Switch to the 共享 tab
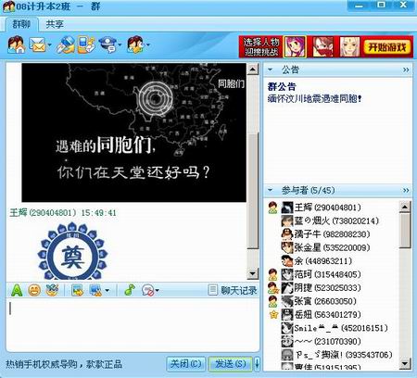Image resolution: width=417 pixels, height=378 pixels. point(55,24)
